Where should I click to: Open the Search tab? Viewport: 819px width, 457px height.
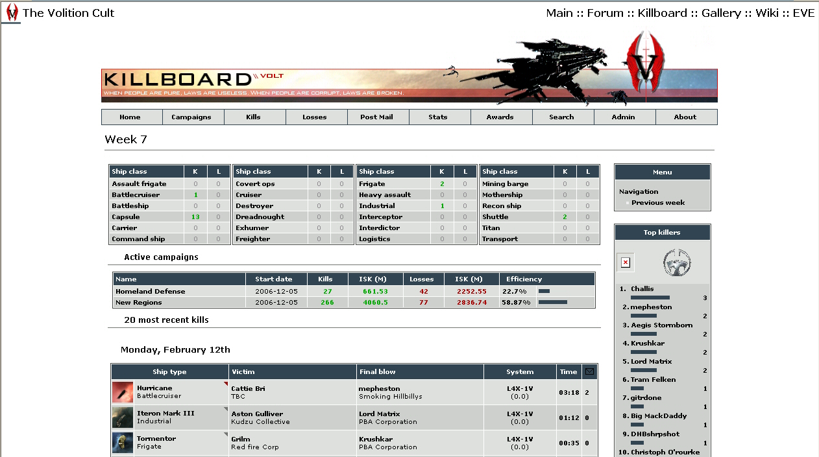coord(563,117)
